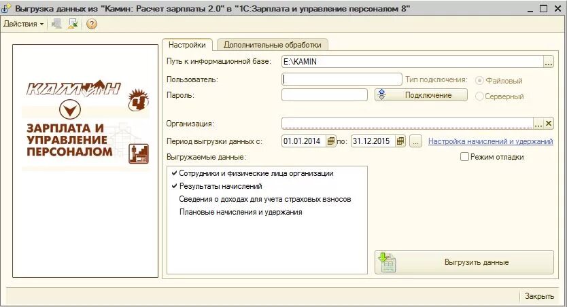The width and height of the screenshot is (567, 307).
Task: Minimize the window
Action: (530, 9)
